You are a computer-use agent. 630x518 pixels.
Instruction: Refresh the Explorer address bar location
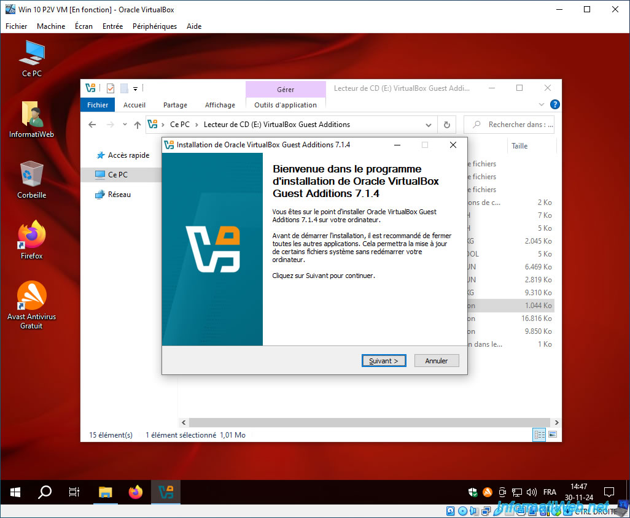[447, 125]
